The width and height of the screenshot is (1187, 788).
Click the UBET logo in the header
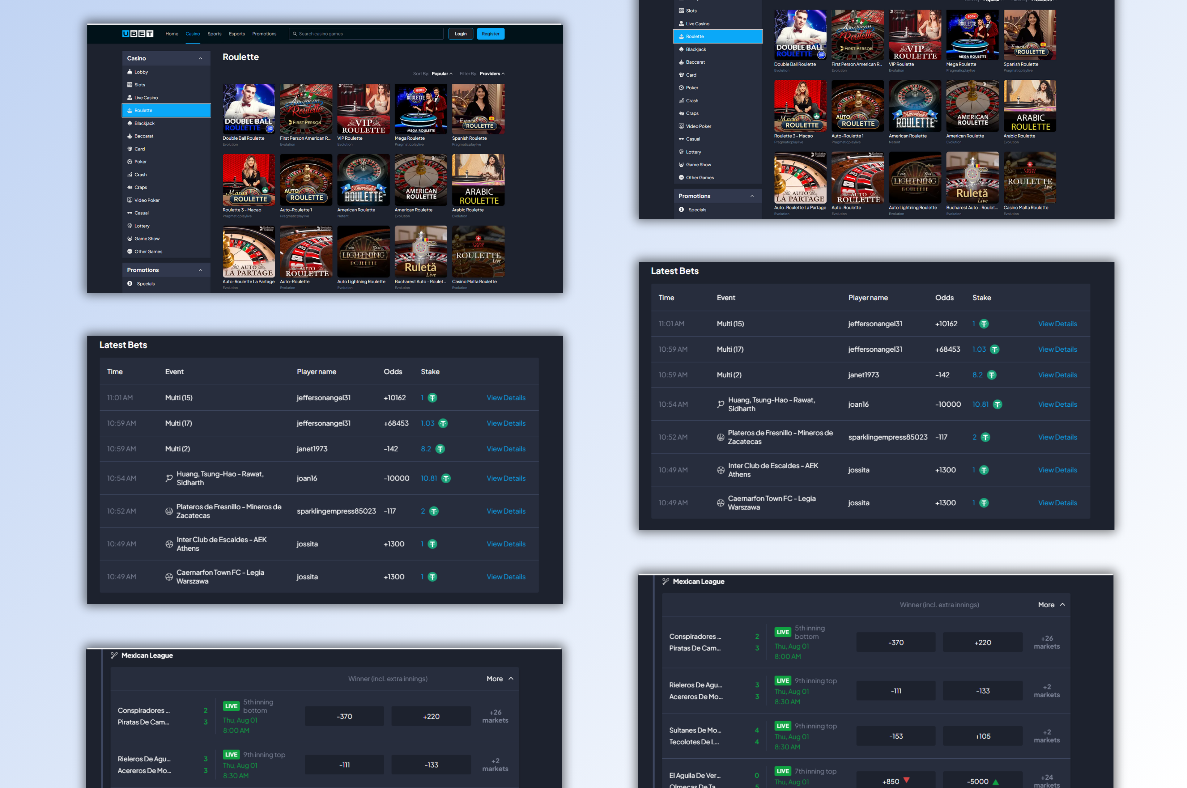tap(137, 34)
